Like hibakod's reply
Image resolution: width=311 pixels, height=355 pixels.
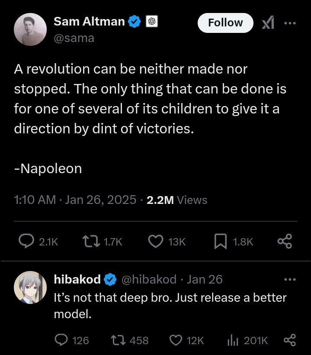click(x=176, y=341)
